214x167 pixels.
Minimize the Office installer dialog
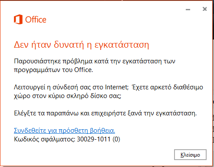188,10
